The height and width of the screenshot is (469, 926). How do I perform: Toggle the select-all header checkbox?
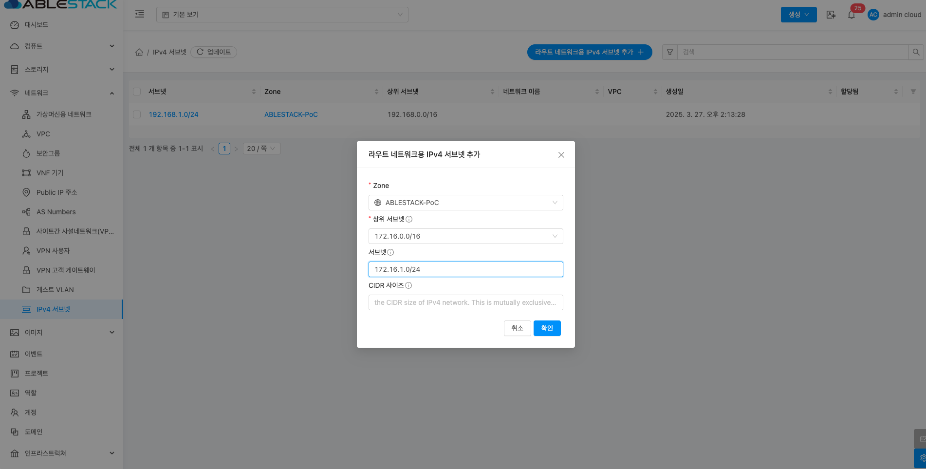tap(137, 92)
